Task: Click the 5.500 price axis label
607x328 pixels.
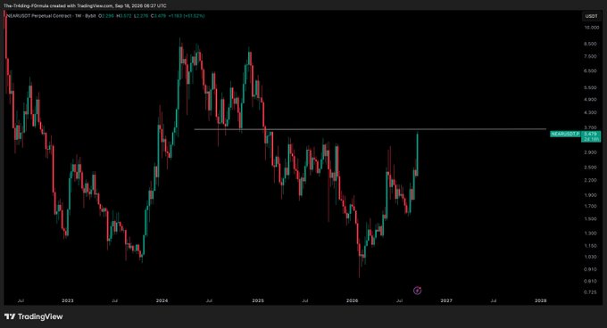Action: pos(590,87)
